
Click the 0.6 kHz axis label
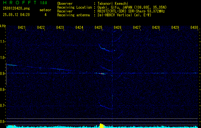coord(3,122)
